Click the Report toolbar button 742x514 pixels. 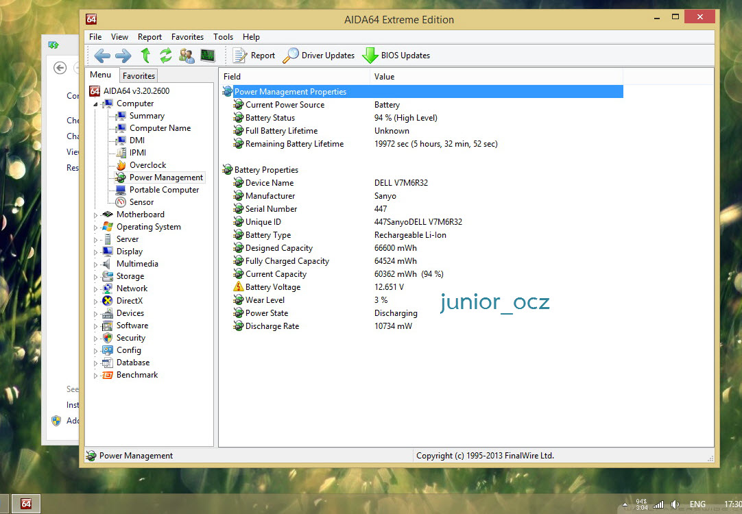click(x=254, y=56)
